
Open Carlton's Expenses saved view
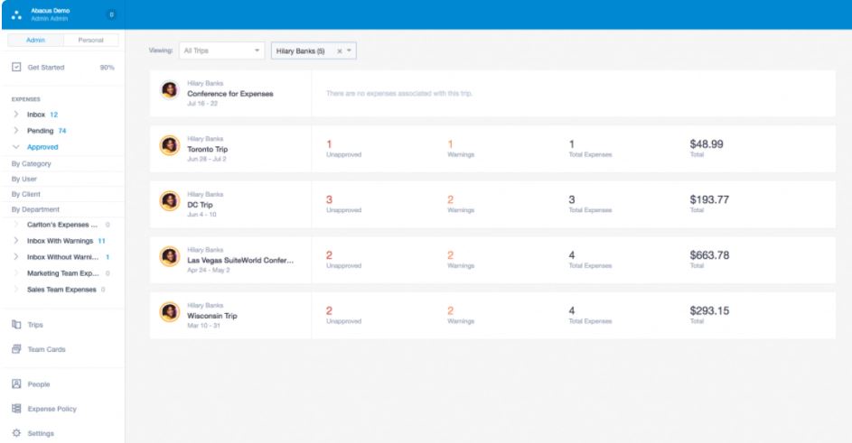click(x=62, y=225)
